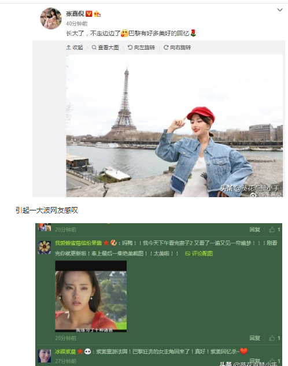The width and height of the screenshot is (288, 366).
Task: Rotate image right with 向右旋转
Action: coord(177,47)
